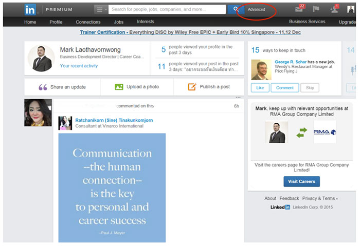Open George R. Schar profile link
This screenshot has height=246, width=360.
point(291,62)
